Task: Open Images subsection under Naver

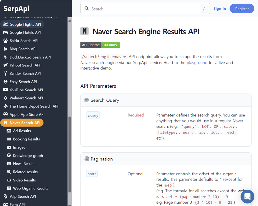Action: tap(19, 147)
